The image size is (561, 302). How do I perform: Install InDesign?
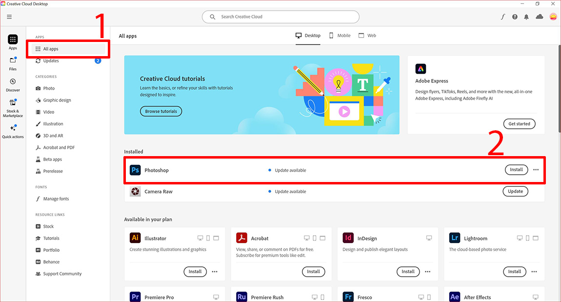tap(408, 272)
